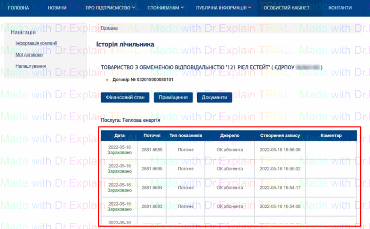The image size is (370, 229).
Task: Expand the СПОЖИВАЧАМ dropdown menu
Action: (x=164, y=8)
